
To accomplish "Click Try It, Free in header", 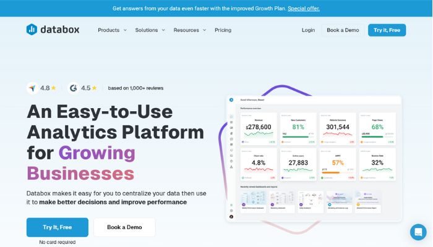I will 387,30.
